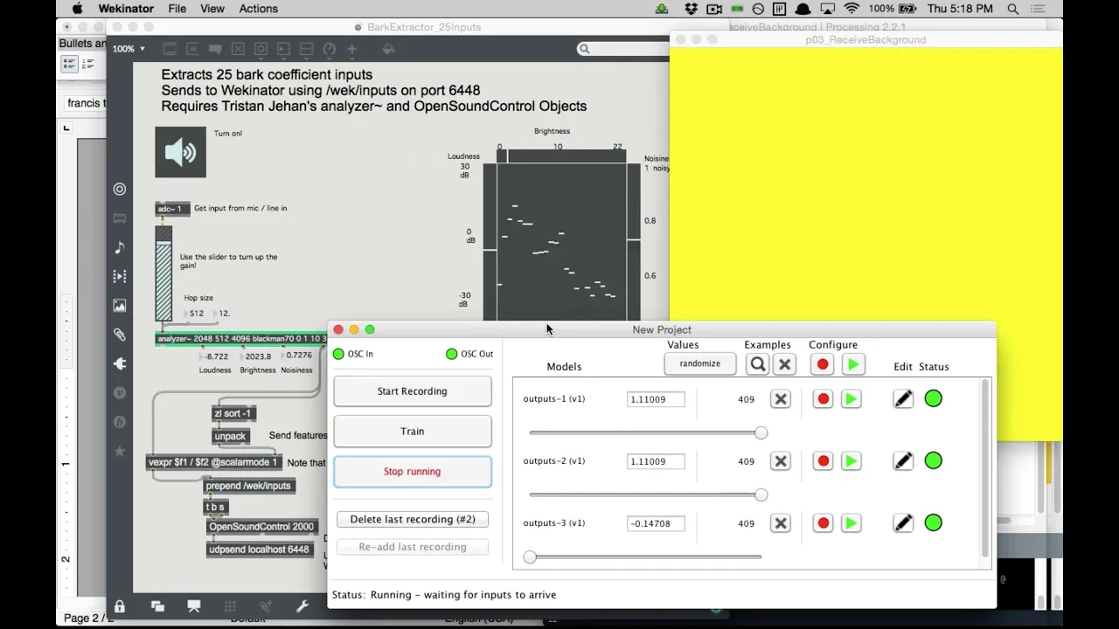Open the Wekinator application menu
Image resolution: width=1119 pixels, height=629 pixels.
126,9
